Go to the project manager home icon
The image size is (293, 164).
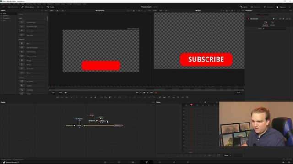tap(283, 162)
